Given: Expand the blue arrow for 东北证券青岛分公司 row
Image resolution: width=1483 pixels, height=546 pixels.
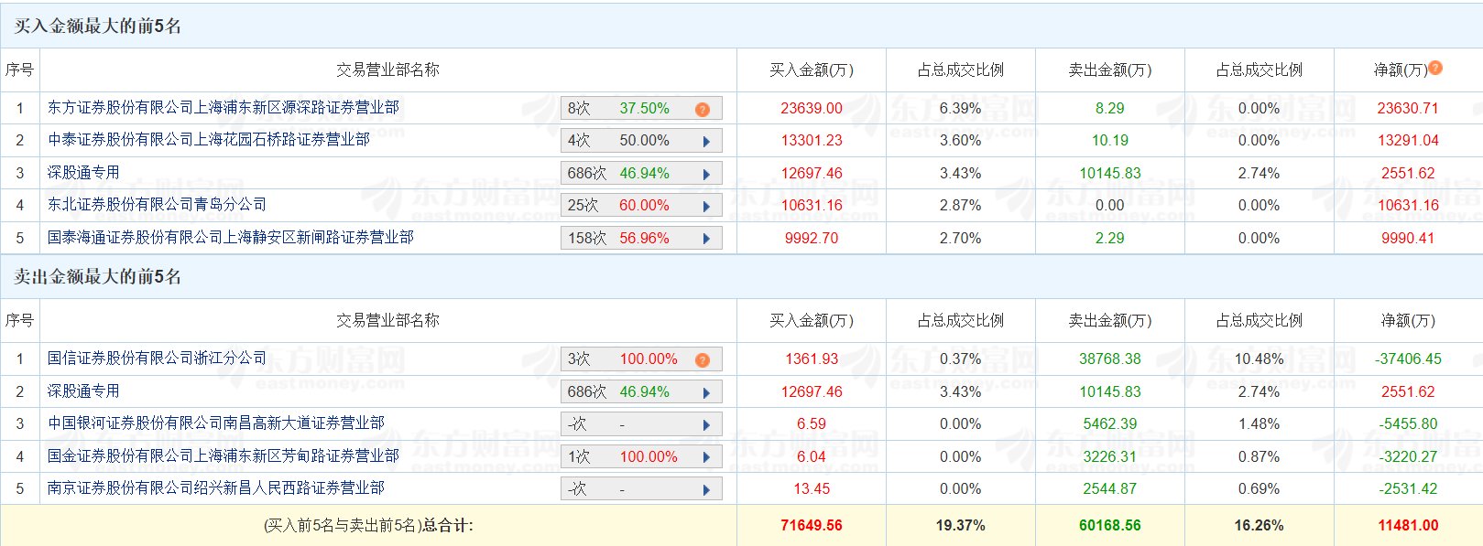Looking at the screenshot, I should point(706,207).
